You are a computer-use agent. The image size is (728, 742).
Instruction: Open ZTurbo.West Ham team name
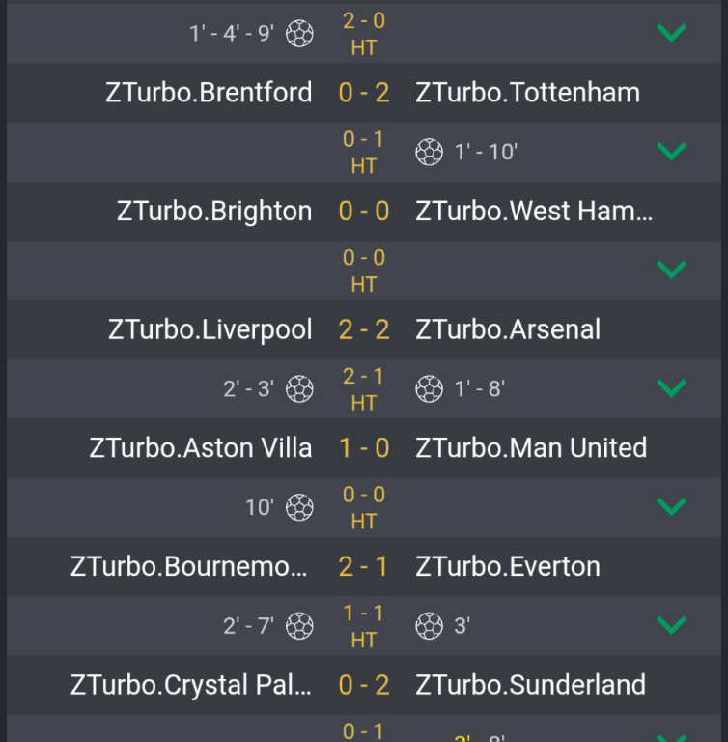tap(534, 212)
